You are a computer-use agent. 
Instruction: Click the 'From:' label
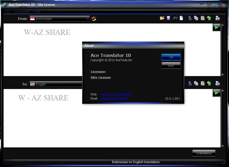[x=23, y=19]
